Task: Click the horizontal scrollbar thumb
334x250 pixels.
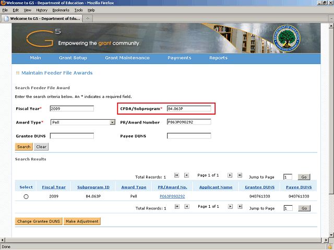Action: click(x=163, y=240)
